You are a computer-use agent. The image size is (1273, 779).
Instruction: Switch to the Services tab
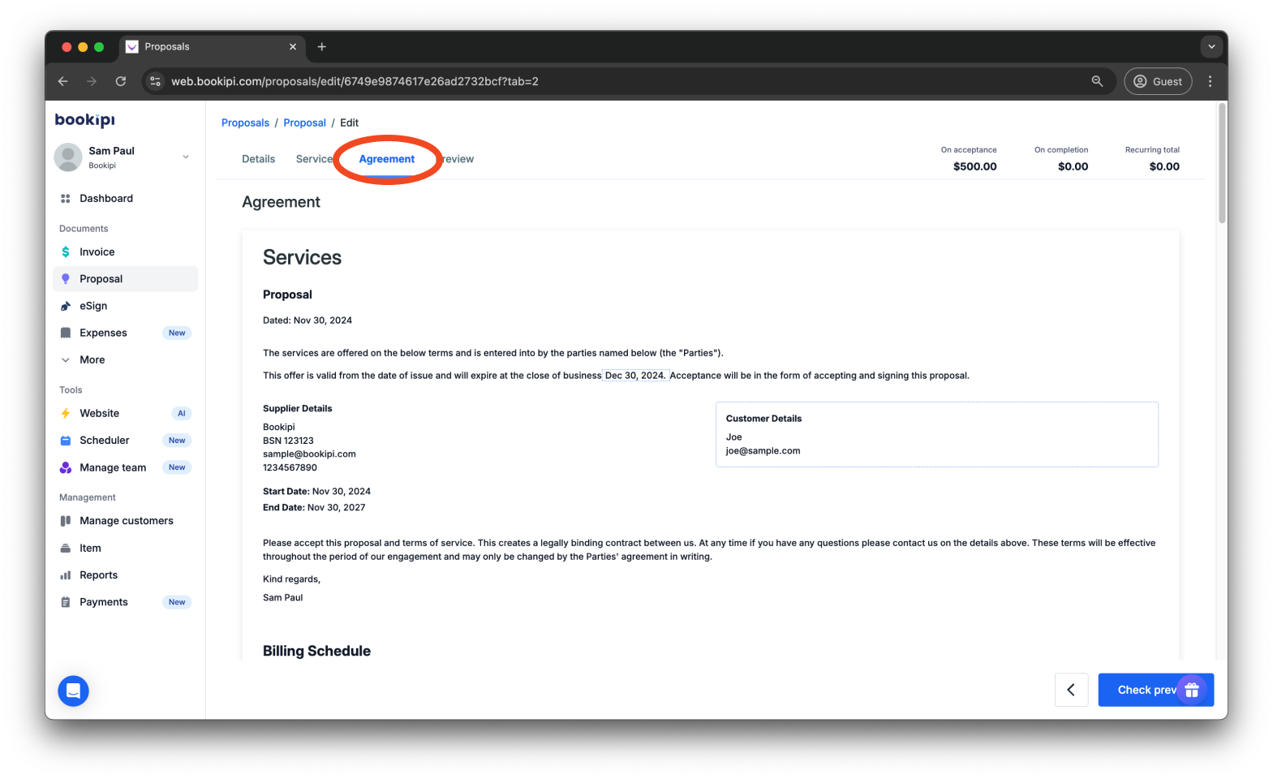[x=315, y=159]
